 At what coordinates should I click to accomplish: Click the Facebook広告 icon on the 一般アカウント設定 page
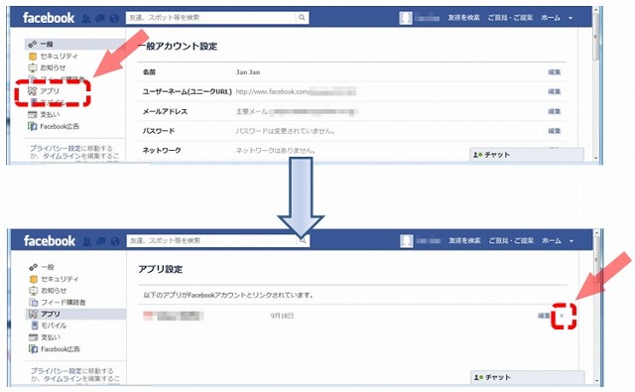tap(33, 127)
